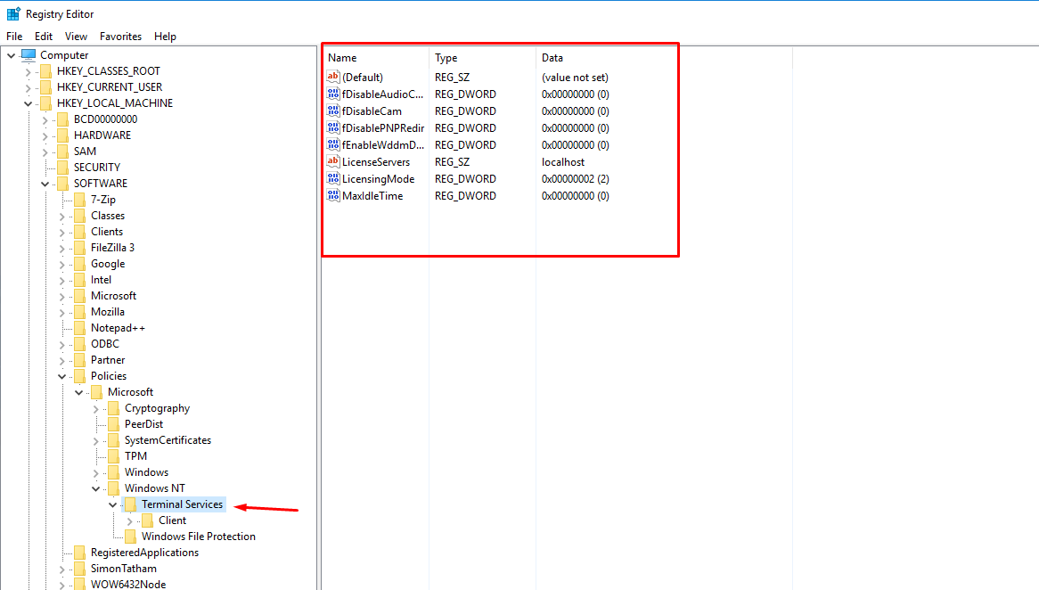Collapse the Policies key
The image size is (1039, 590).
62,376
